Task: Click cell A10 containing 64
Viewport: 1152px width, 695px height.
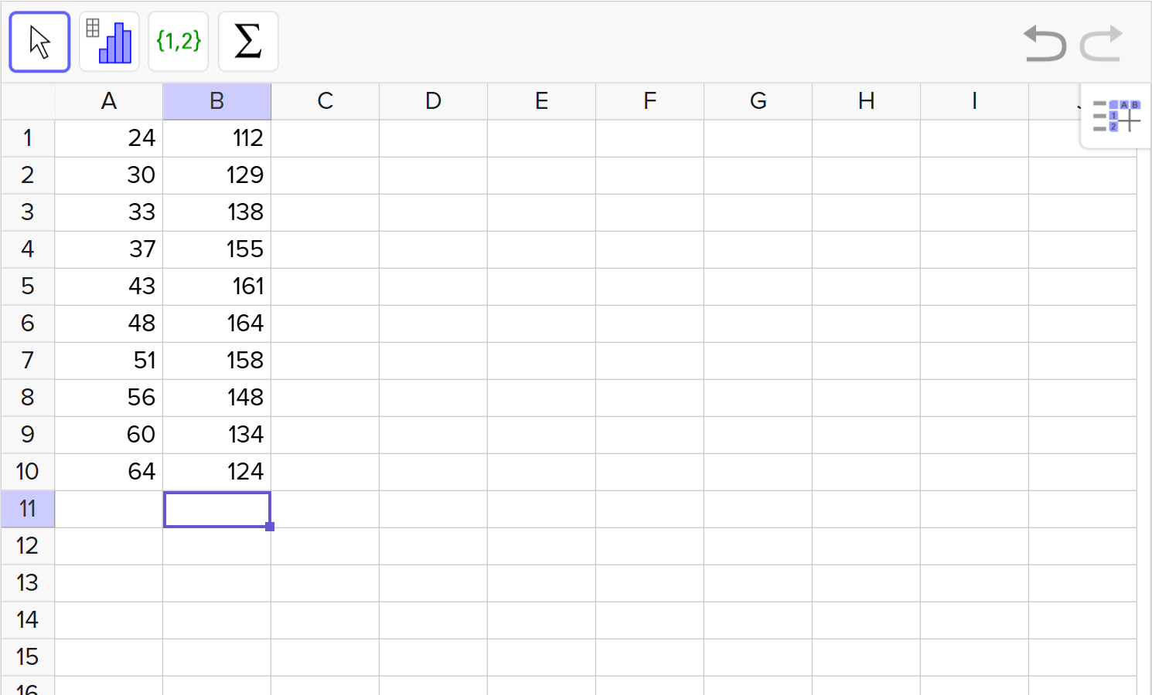Action: (109, 472)
